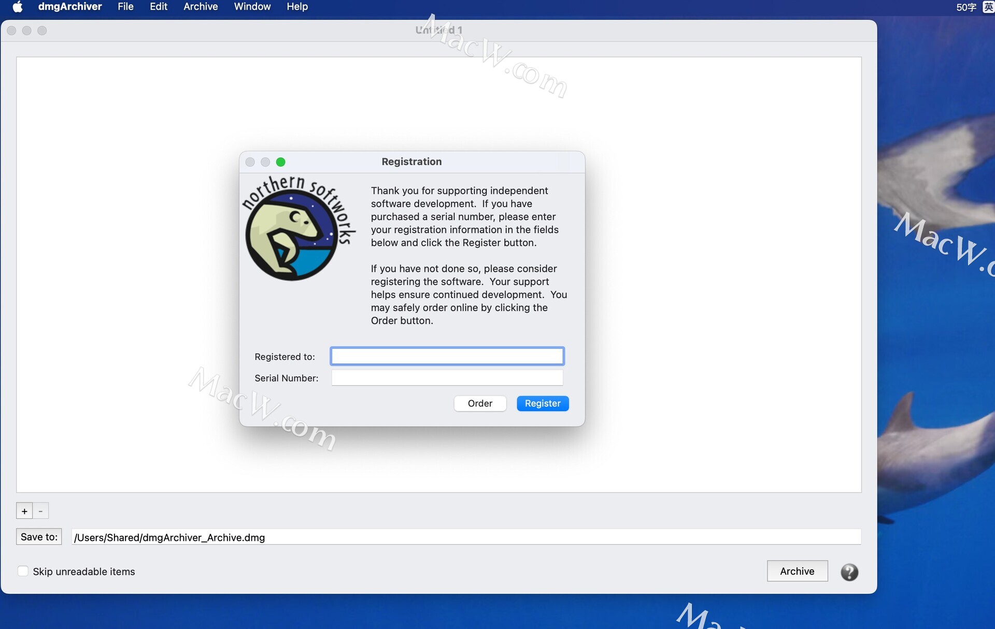The height and width of the screenshot is (629, 995).
Task: Open the Edit menu
Action: [x=159, y=7]
